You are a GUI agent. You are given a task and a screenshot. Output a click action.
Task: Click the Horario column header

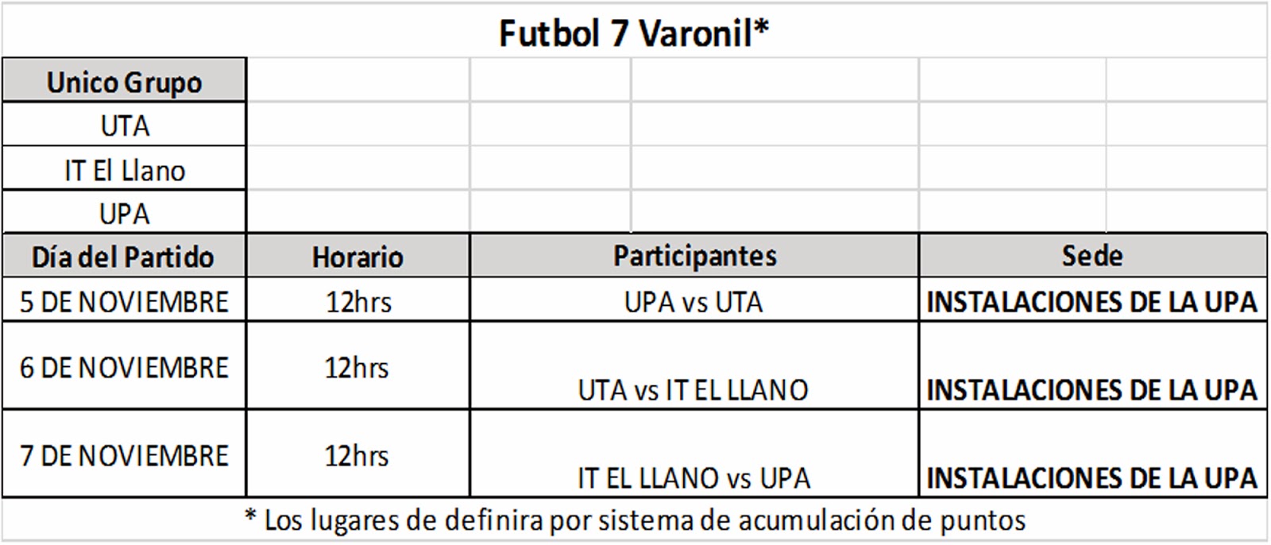[x=357, y=257]
